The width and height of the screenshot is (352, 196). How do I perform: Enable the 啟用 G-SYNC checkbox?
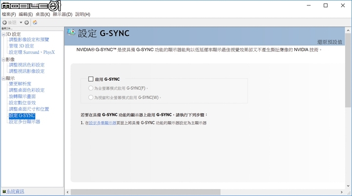(x=91, y=79)
